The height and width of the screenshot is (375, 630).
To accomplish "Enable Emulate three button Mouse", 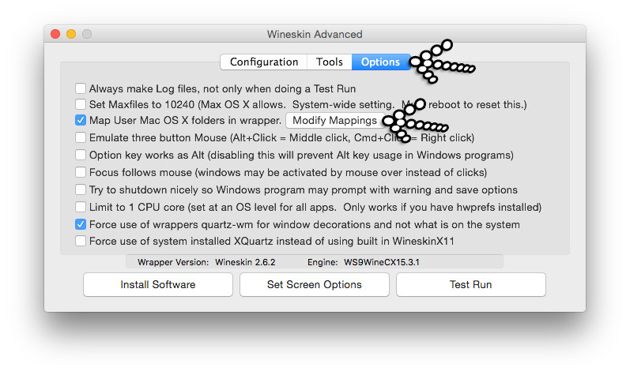I will [81, 137].
